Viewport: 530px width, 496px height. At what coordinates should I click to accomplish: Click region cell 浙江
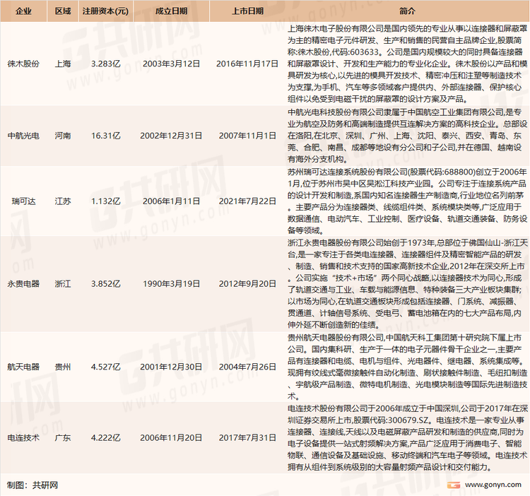pyautogui.click(x=63, y=284)
